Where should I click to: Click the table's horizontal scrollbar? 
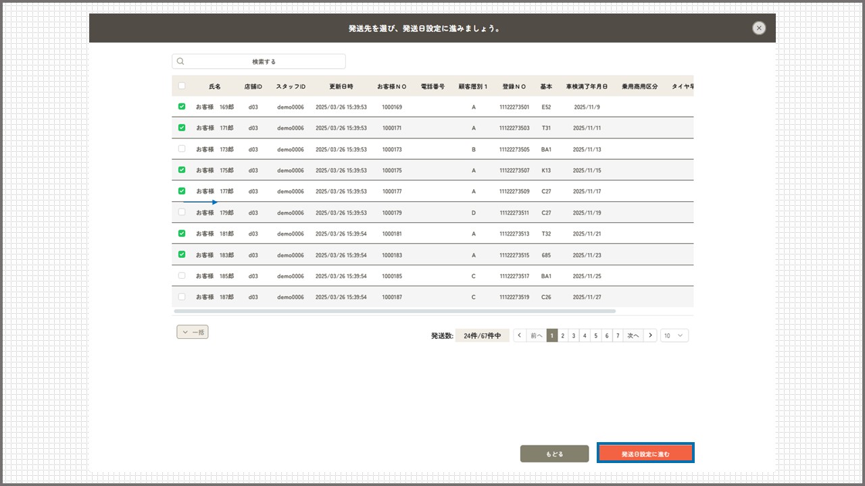pos(395,311)
